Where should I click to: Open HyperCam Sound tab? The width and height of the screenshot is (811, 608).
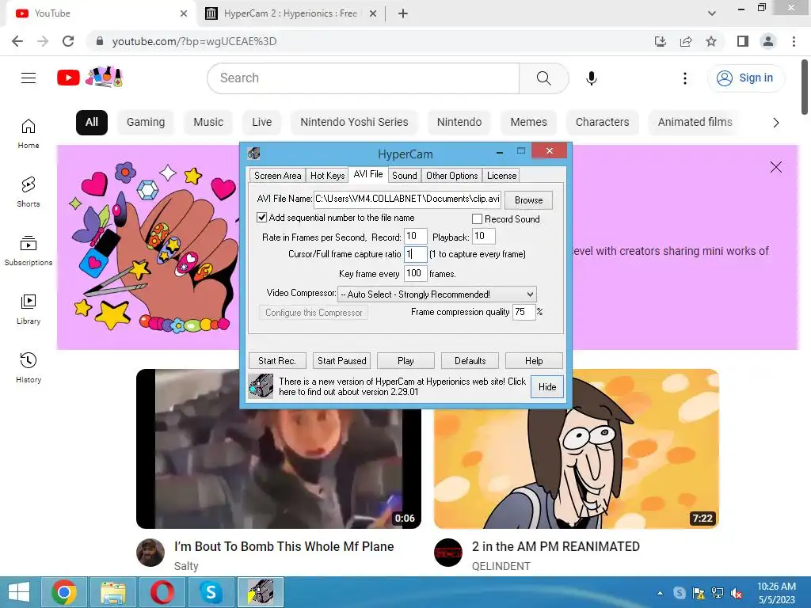coord(405,176)
